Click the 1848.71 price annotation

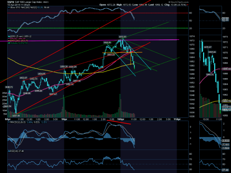coord(9,87)
